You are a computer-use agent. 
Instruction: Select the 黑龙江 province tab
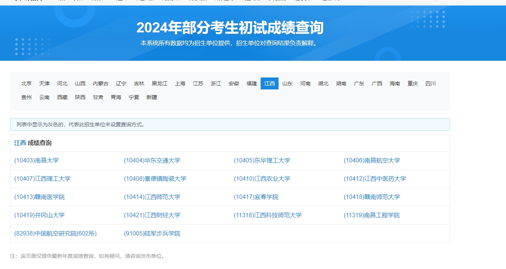click(160, 83)
